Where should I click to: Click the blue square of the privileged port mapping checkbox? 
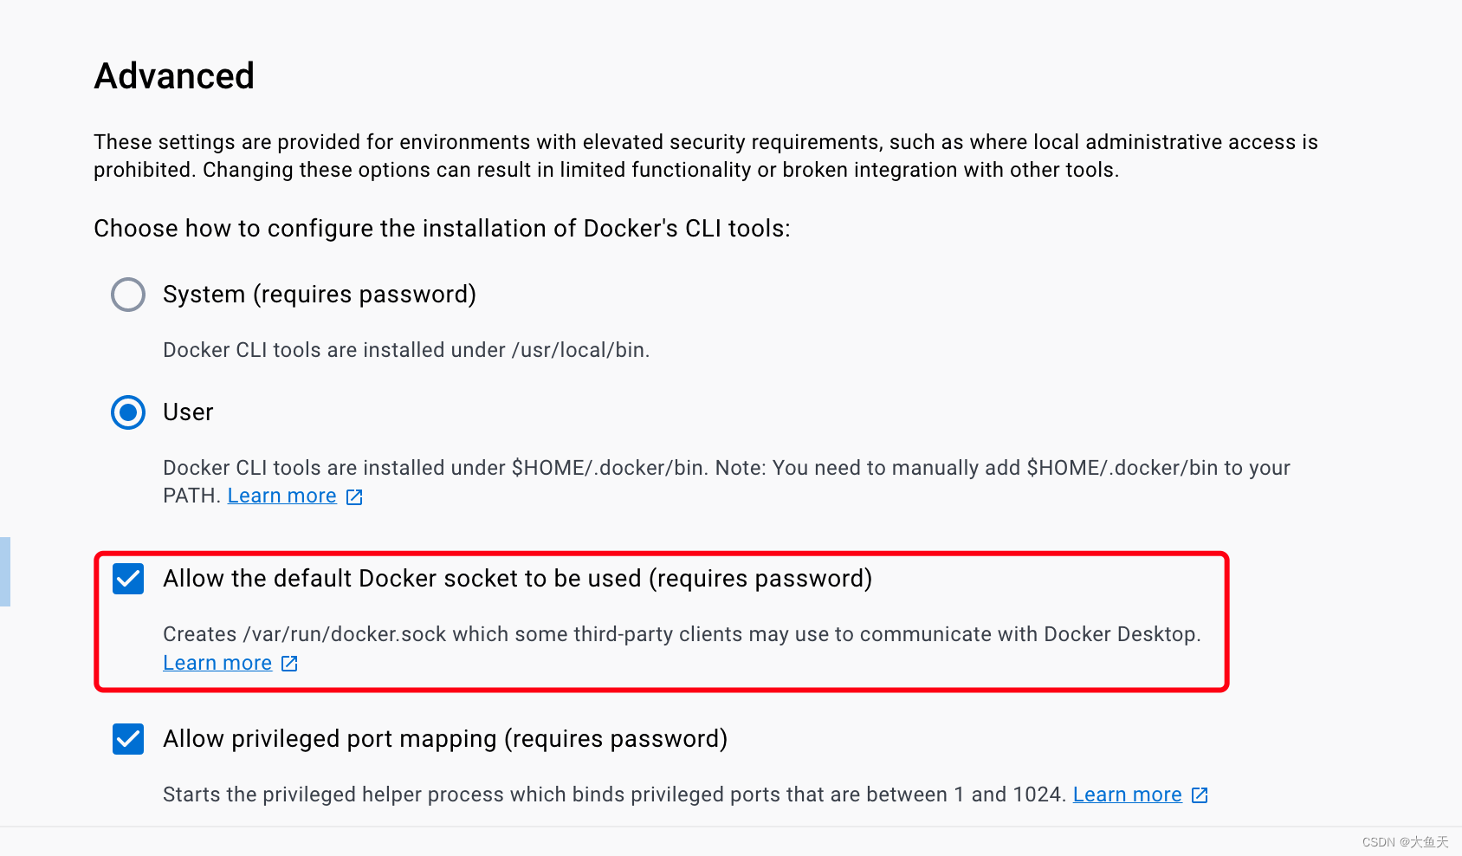(x=127, y=739)
